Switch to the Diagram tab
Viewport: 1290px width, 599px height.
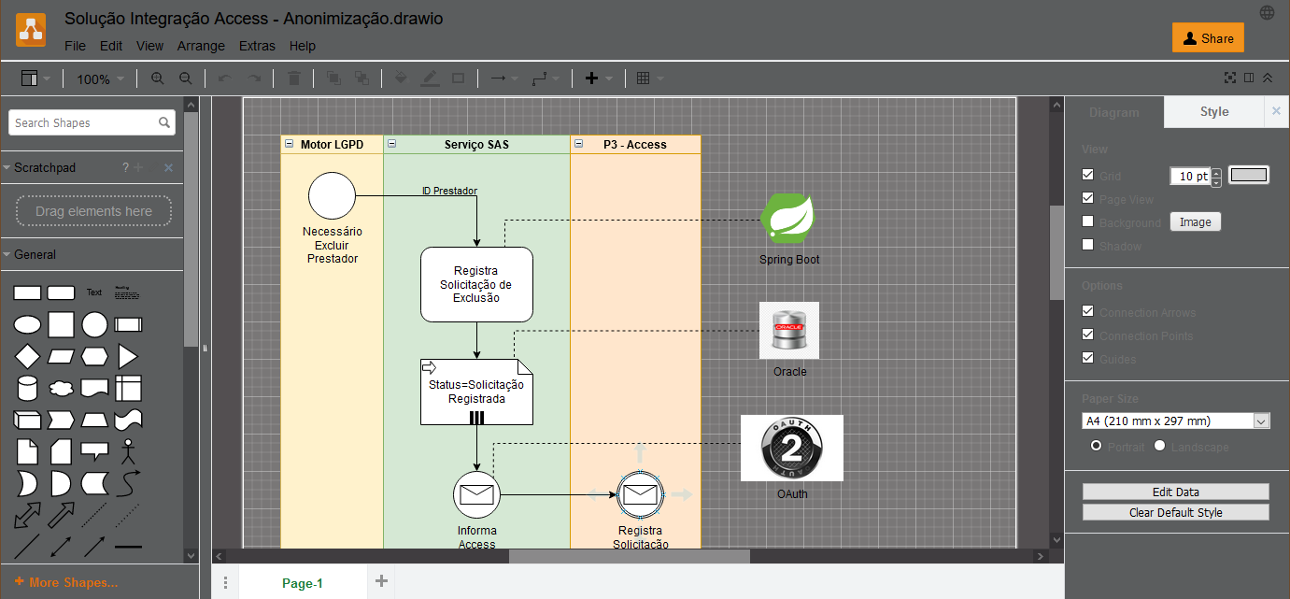[1113, 112]
